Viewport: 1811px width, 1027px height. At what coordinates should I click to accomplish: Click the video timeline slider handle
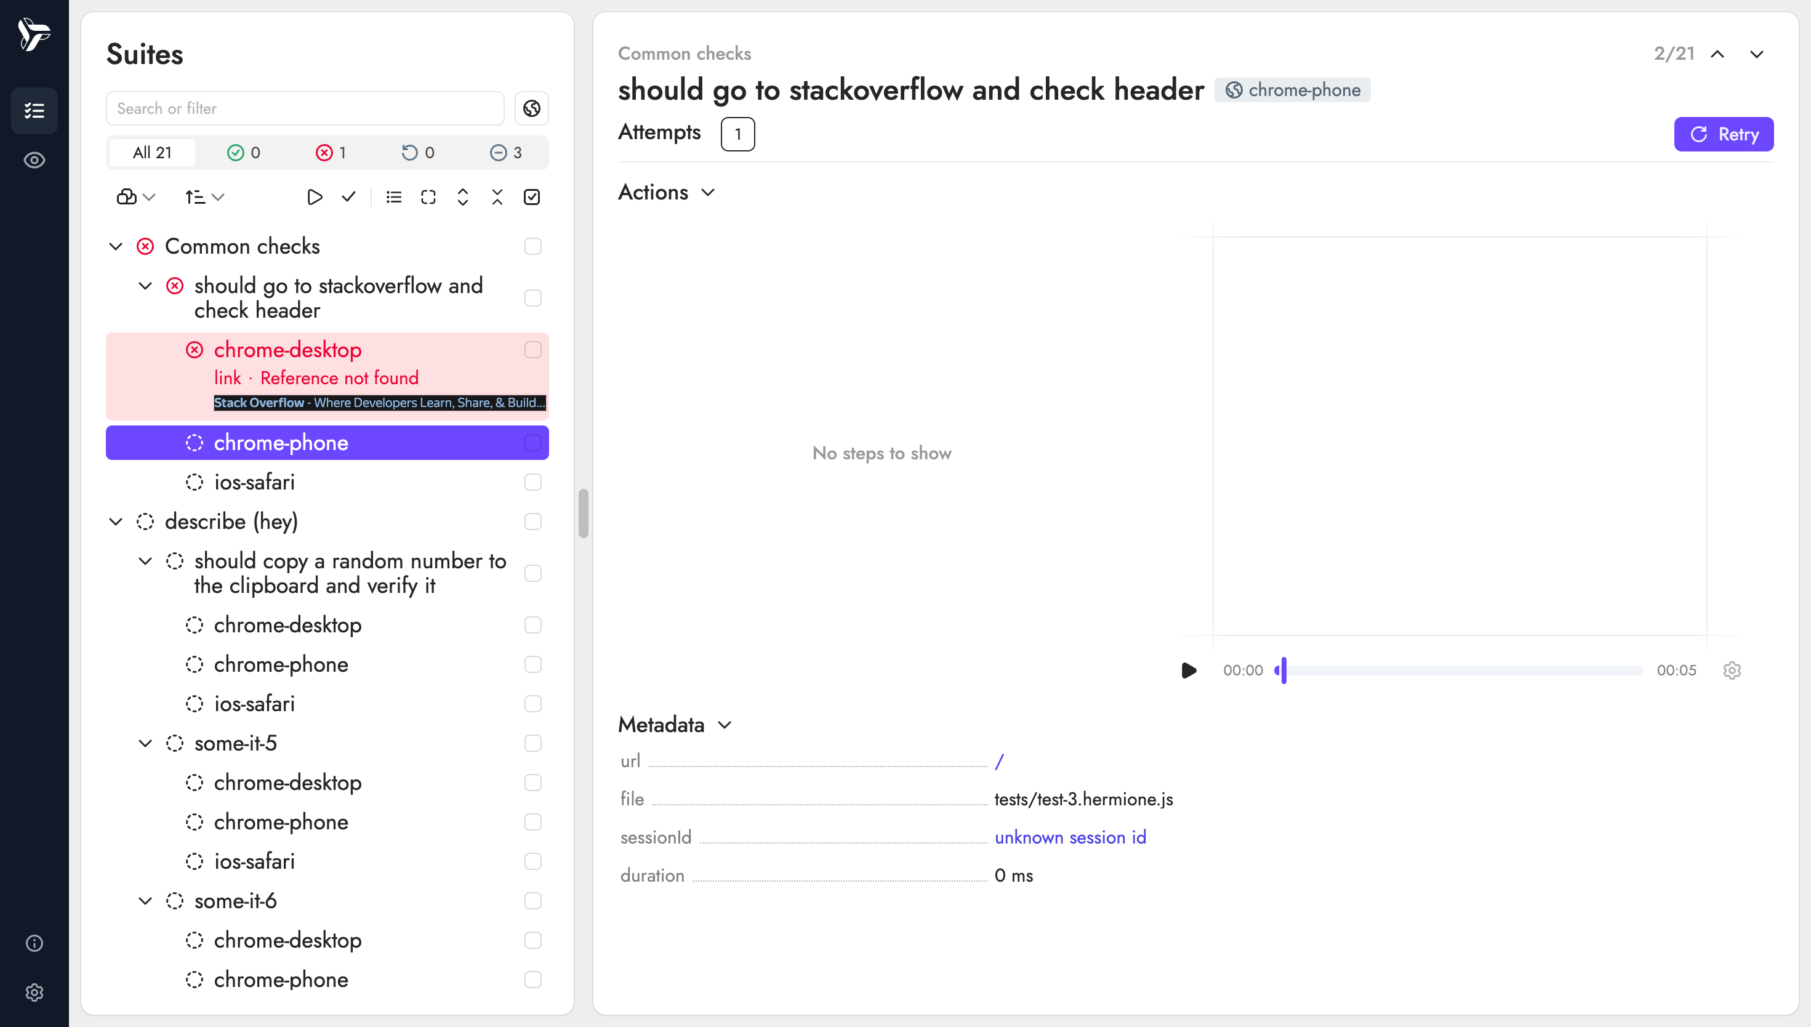coord(1283,670)
